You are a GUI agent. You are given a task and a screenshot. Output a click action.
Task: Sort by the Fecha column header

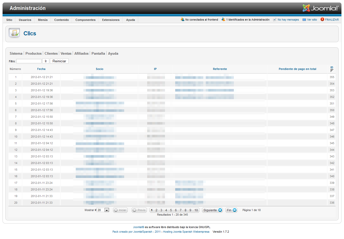pos(41,69)
